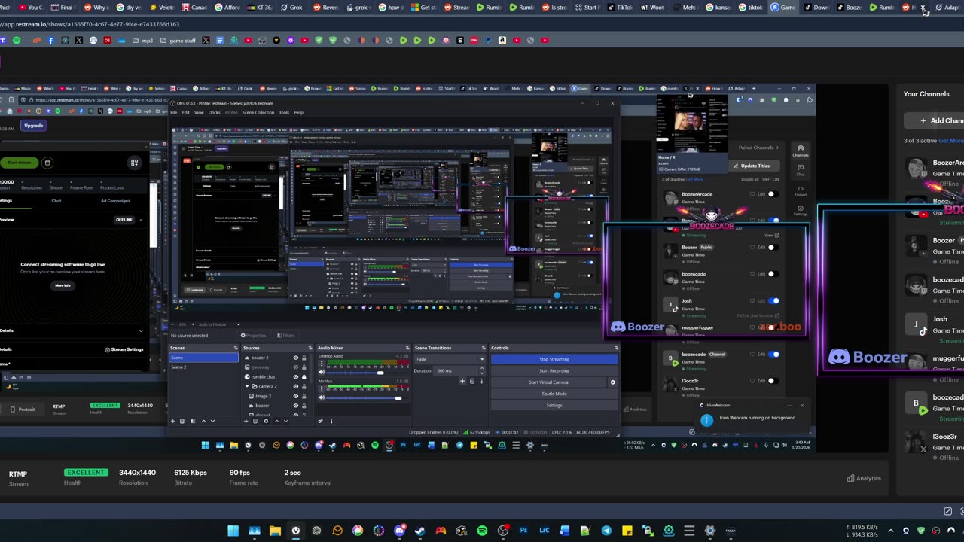Collapse the camera 2 source group
The image size is (964, 542).
point(247,387)
